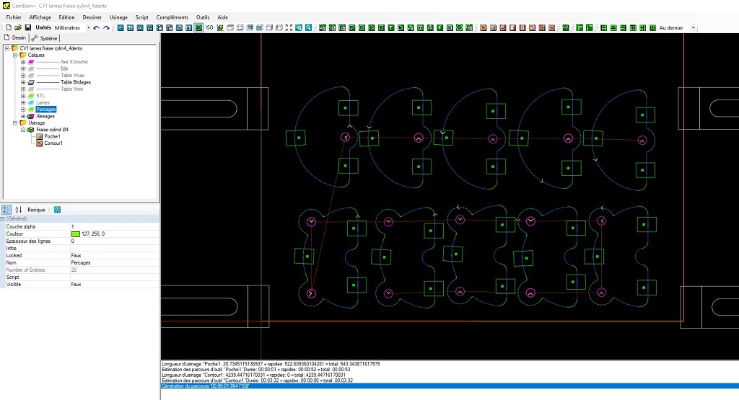Click the text drawing tool icon
Viewport: 739px width, 400px height.
(390, 27)
